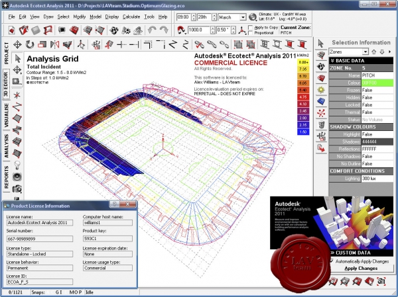Select the light bulb Light Source tool
Screen dimensions: 398x297
(x=17, y=165)
